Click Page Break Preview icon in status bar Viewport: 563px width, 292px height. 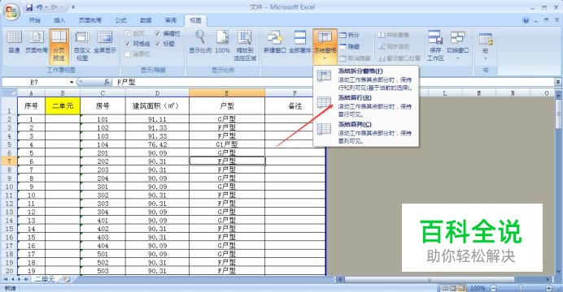pyautogui.click(x=461, y=288)
